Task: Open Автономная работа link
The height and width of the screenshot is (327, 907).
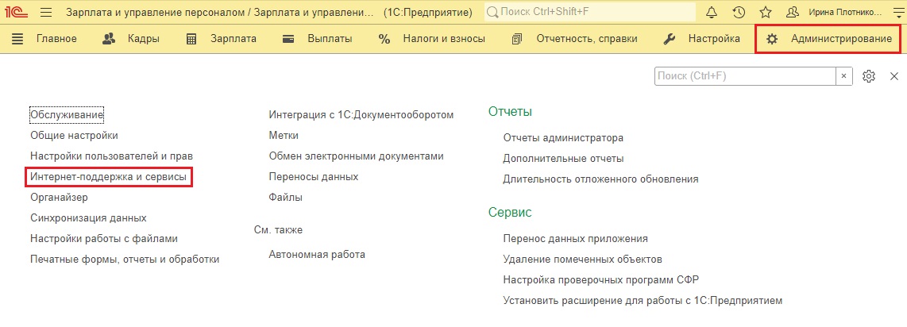Action: (317, 255)
